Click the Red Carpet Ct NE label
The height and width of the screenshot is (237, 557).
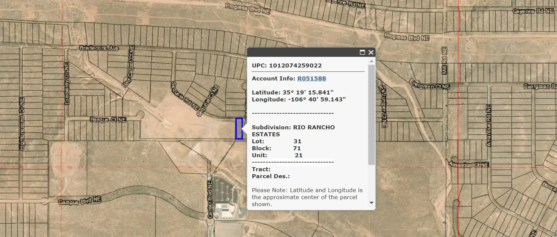(x=129, y=66)
